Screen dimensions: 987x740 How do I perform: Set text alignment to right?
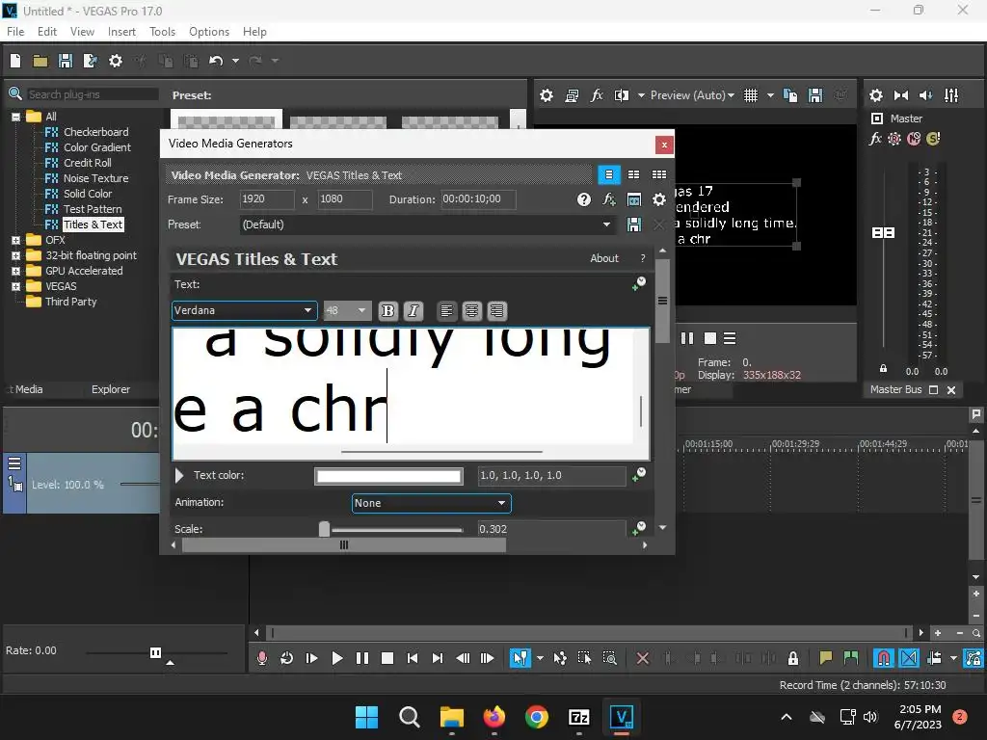[496, 311]
